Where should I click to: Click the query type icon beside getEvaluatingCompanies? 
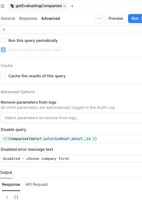click(12, 6)
